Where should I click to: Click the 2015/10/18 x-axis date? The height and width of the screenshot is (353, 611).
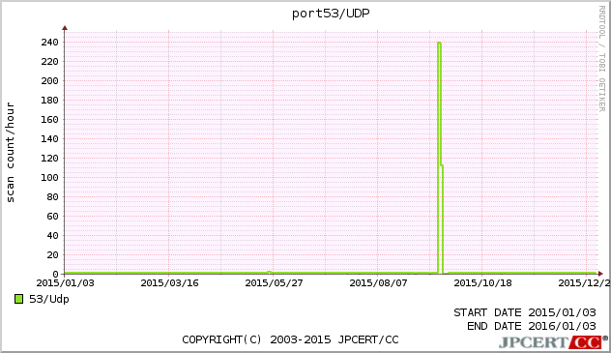click(482, 282)
